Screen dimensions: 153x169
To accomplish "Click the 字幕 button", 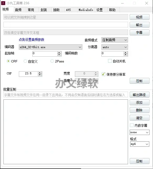I will 139,32.
